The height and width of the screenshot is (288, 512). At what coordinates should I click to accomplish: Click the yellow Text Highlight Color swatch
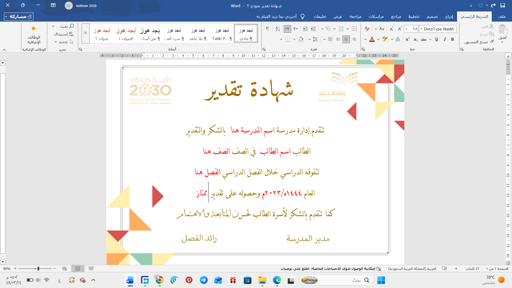[385, 39]
